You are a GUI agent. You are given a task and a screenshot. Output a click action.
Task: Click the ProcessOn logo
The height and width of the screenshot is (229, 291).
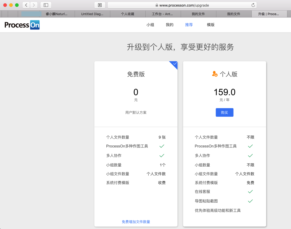click(22, 25)
